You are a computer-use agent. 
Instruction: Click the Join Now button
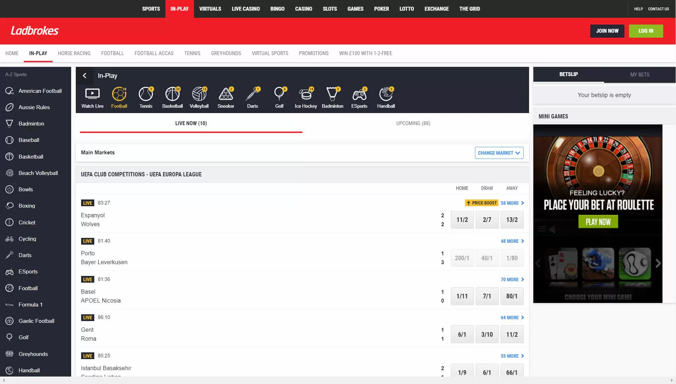point(607,31)
